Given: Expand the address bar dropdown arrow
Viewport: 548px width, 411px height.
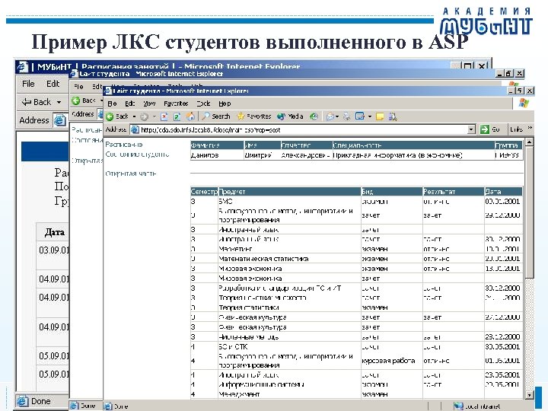Looking at the screenshot, I should click(471, 129).
